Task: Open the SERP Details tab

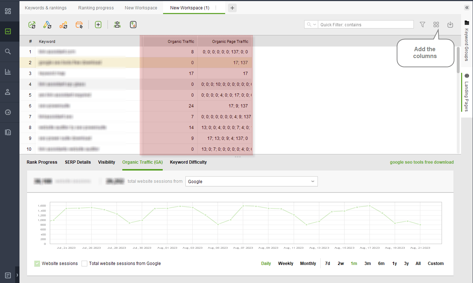Action: pos(78,162)
